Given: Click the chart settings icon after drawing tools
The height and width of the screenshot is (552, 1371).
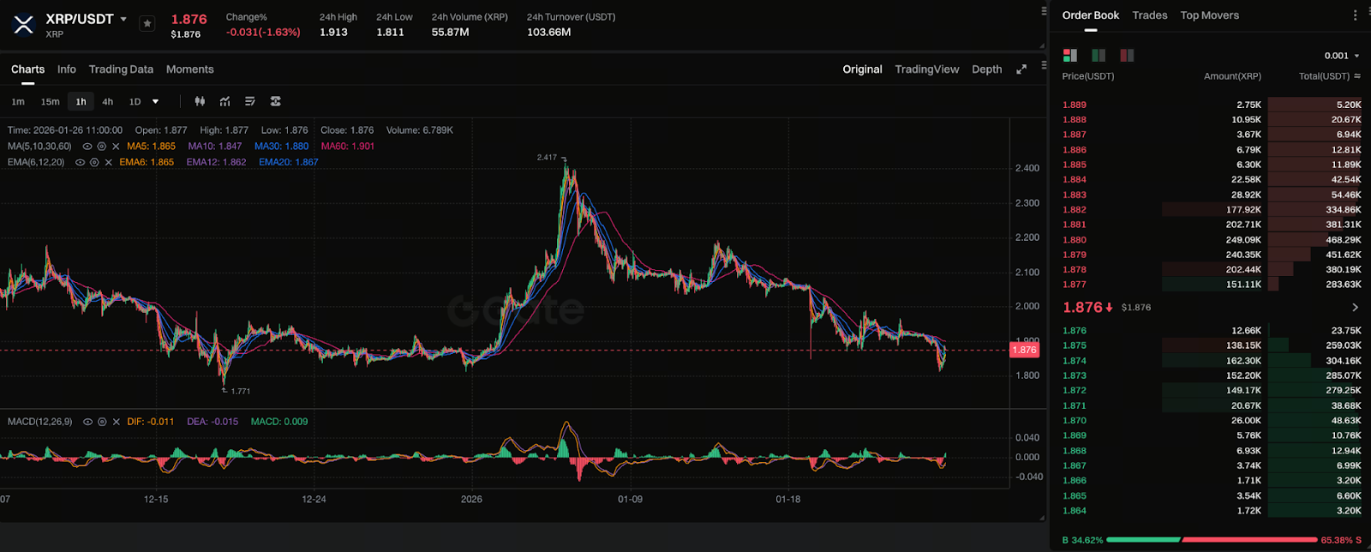Looking at the screenshot, I should tap(276, 101).
